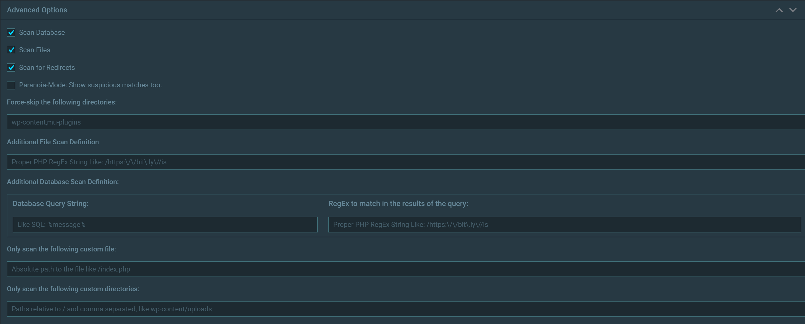
Task: Click the 'Scan for Redirects' label text
Action: (x=47, y=68)
